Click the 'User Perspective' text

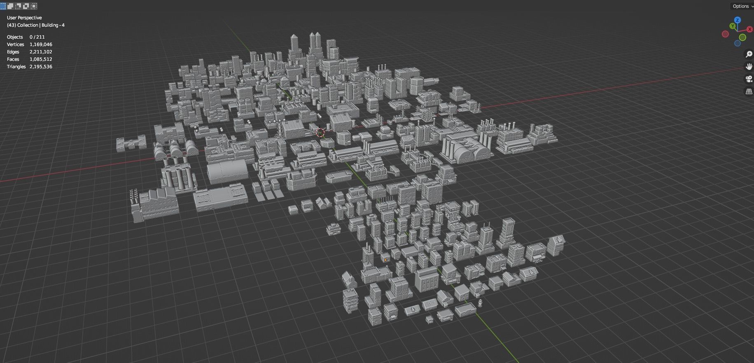pyautogui.click(x=24, y=18)
